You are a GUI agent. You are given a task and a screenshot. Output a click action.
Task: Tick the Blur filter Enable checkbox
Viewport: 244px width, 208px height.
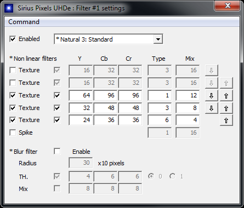coord(57,151)
